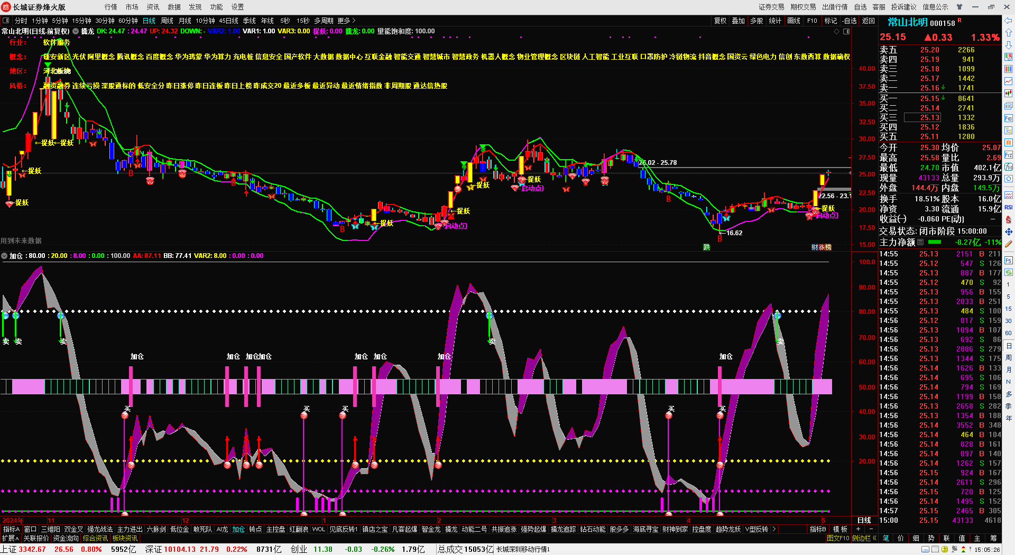Show more indicator tabs with > arrow
The image size is (1015, 555).
tap(774, 529)
